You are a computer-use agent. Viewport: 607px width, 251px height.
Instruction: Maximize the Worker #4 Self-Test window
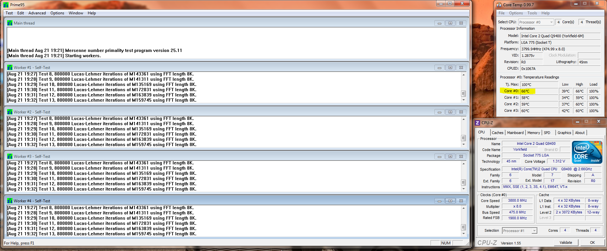[x=450, y=201]
